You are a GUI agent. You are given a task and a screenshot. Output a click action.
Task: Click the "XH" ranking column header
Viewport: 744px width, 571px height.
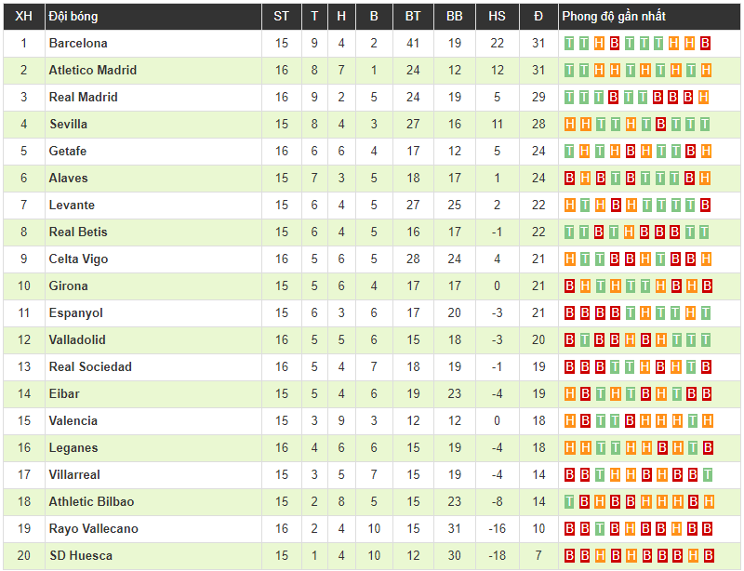click(24, 17)
